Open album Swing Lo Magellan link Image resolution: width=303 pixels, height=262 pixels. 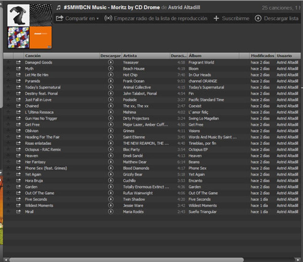pos(204,118)
